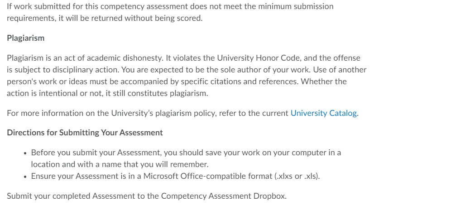Open the University Catalog link

coord(324,113)
